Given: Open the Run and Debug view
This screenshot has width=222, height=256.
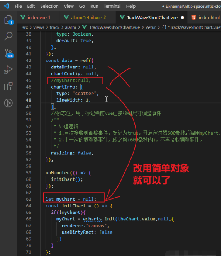Looking at the screenshot, I should (8, 70).
